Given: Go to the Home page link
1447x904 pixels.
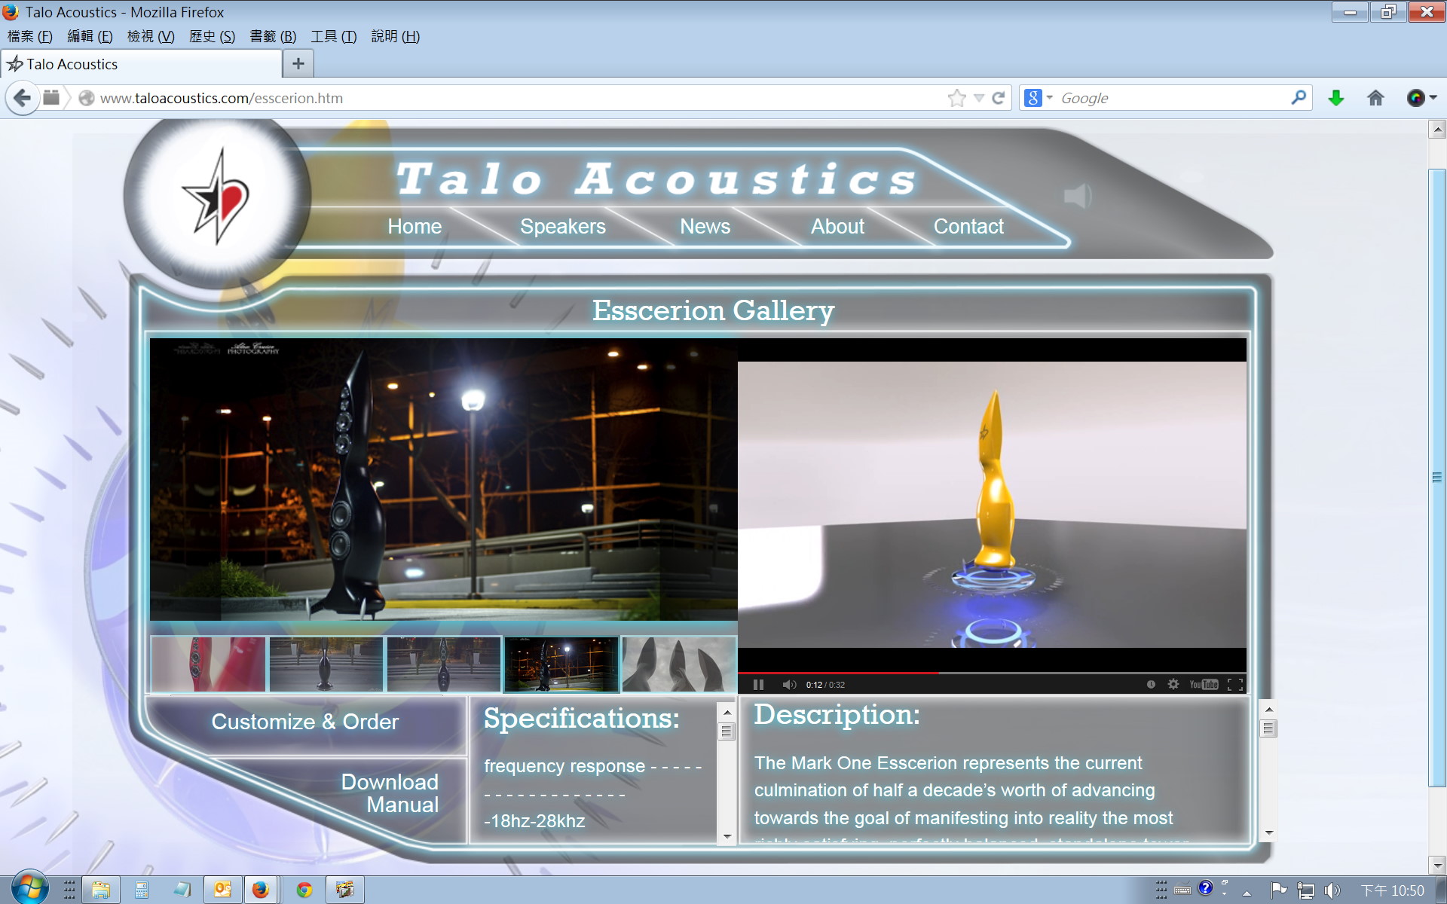Looking at the screenshot, I should (415, 227).
